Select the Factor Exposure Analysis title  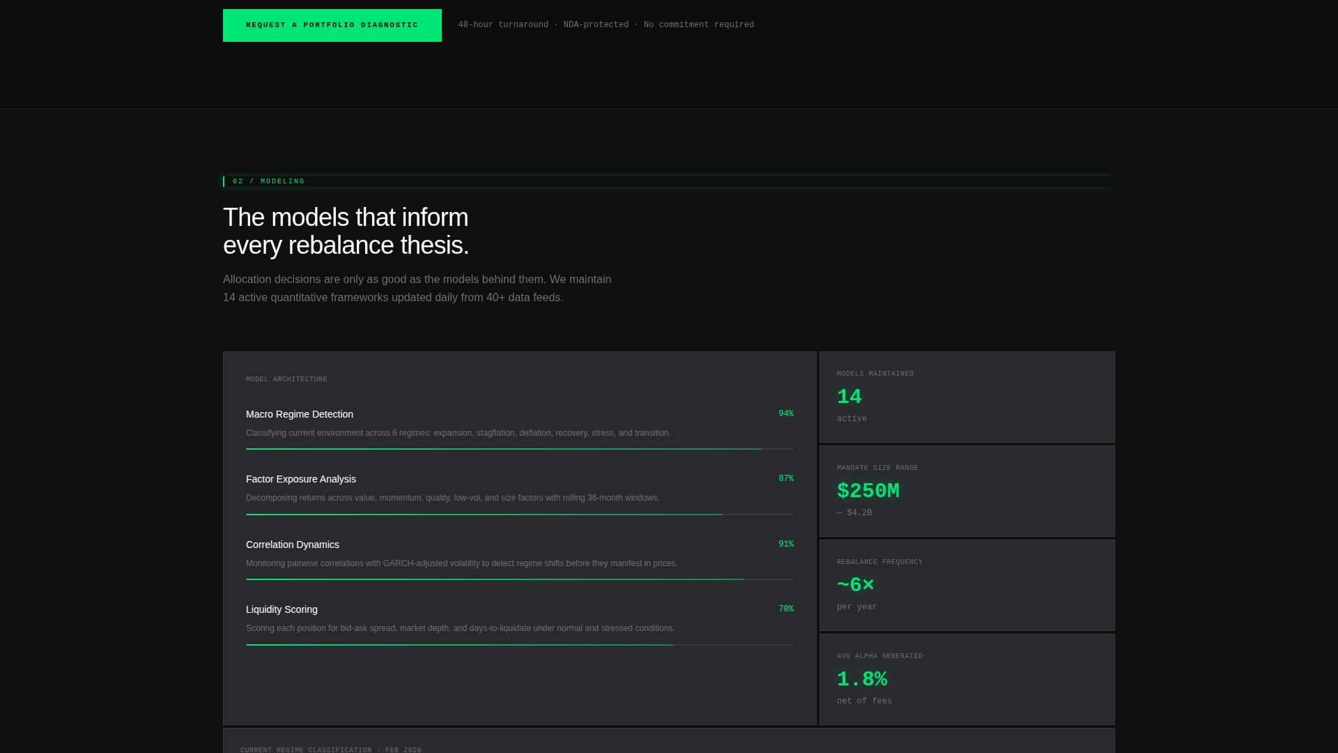tap(301, 479)
